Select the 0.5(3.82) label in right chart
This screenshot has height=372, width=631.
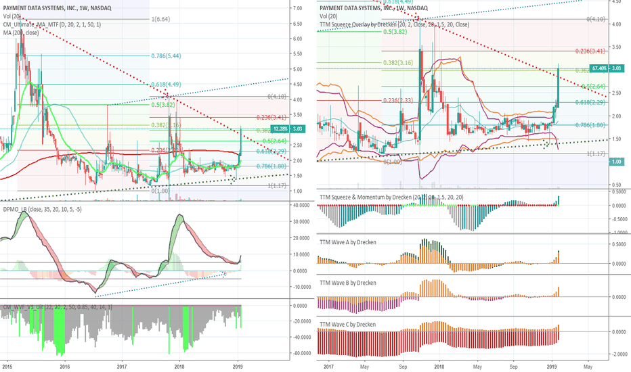(395, 32)
